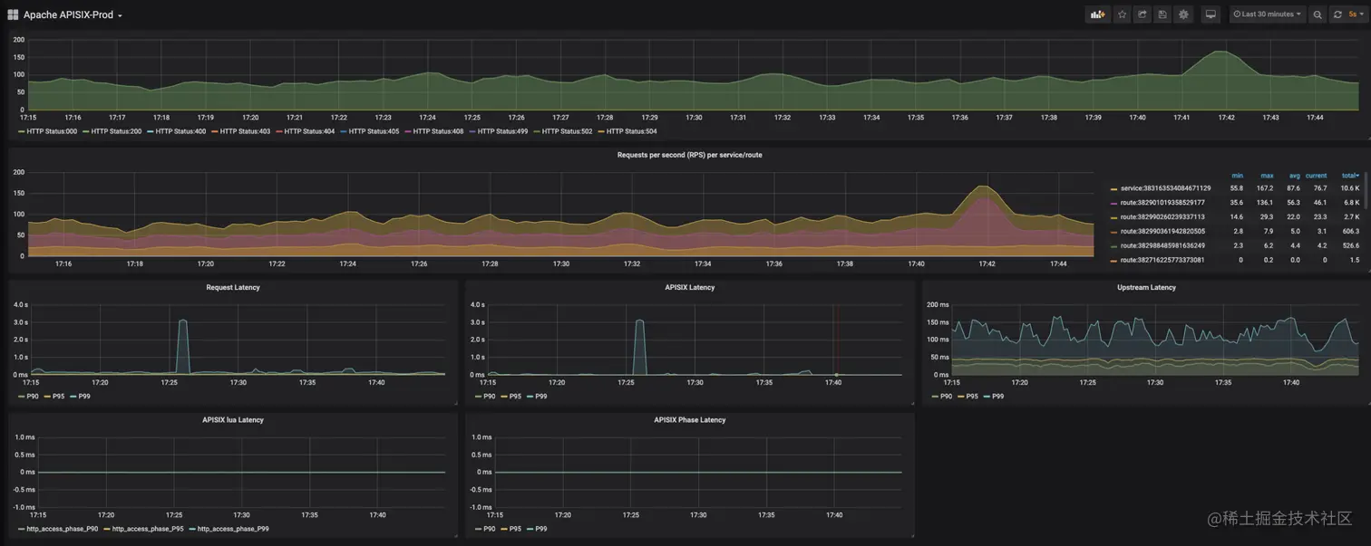The width and height of the screenshot is (1371, 546).
Task: Sort legend by avg column
Action: coord(1295,176)
